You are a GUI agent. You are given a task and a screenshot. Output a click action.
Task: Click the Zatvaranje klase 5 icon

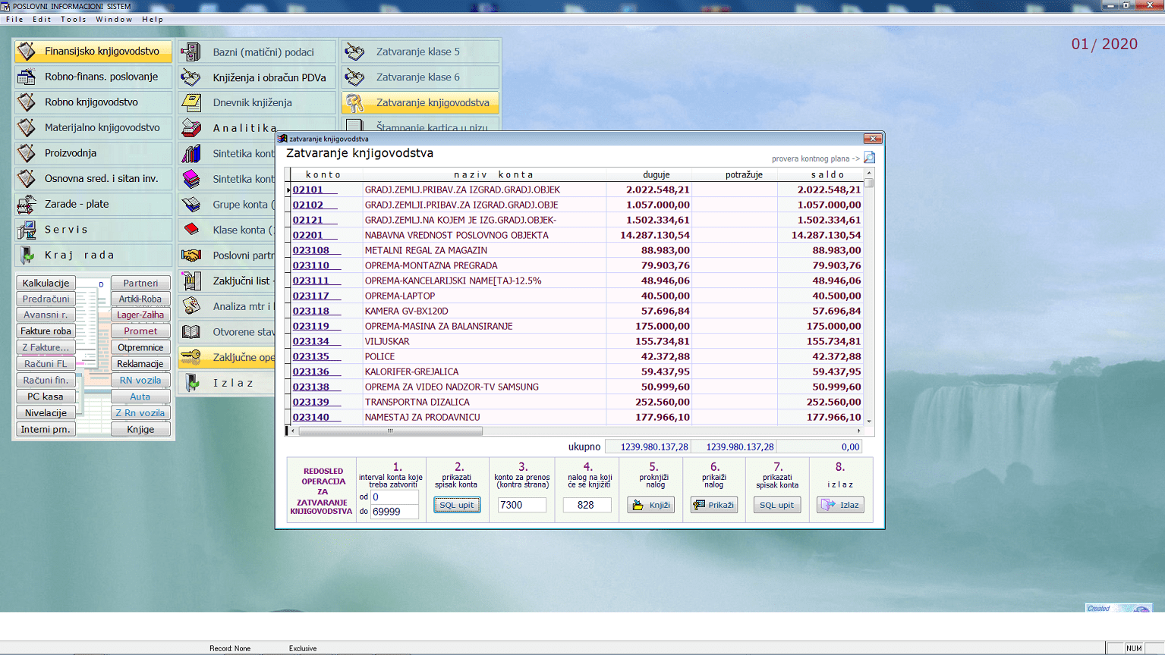(x=354, y=52)
